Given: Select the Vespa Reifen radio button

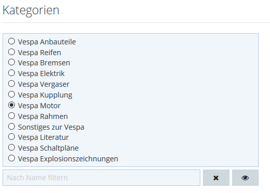Looking at the screenshot, I should pos(12,52).
